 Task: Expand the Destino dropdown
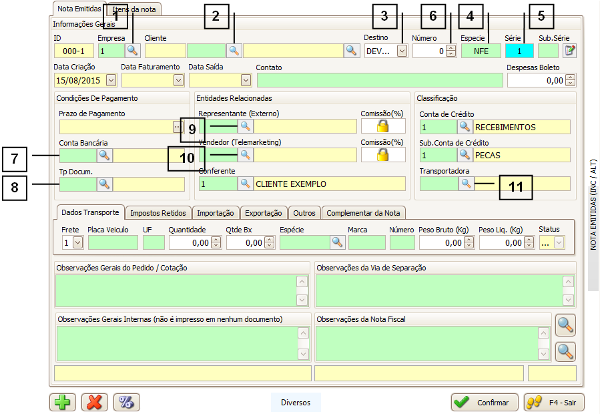pos(402,50)
